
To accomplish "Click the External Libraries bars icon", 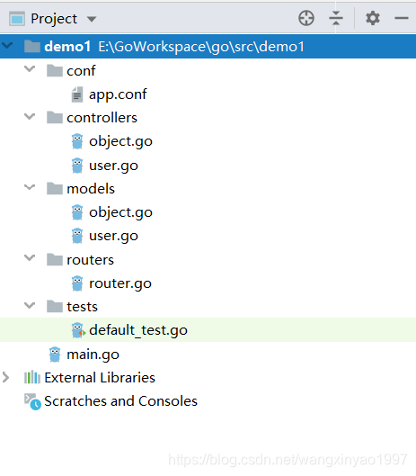I will [32, 377].
